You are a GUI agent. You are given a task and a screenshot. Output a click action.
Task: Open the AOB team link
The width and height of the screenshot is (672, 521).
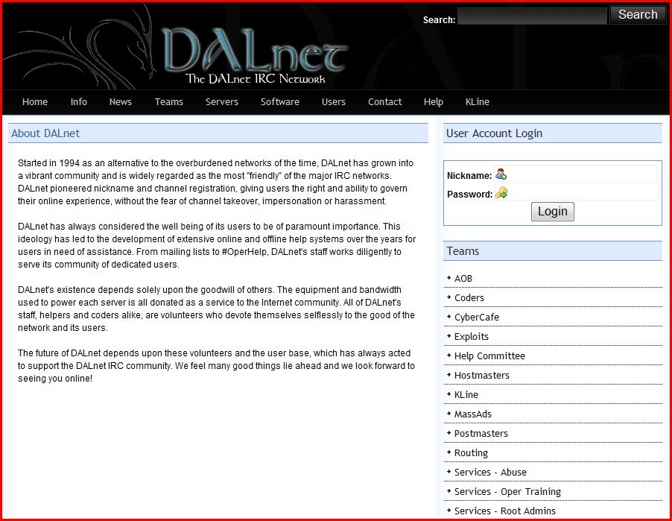463,278
